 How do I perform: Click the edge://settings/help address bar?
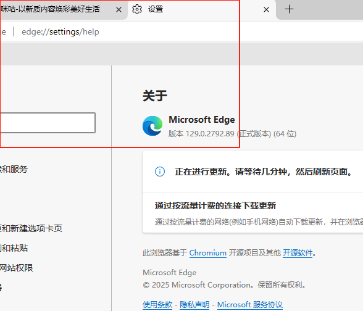(60, 31)
